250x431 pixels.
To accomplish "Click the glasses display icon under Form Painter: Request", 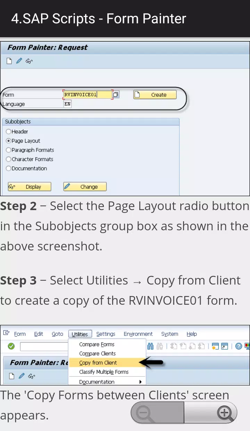I will click(x=30, y=61).
